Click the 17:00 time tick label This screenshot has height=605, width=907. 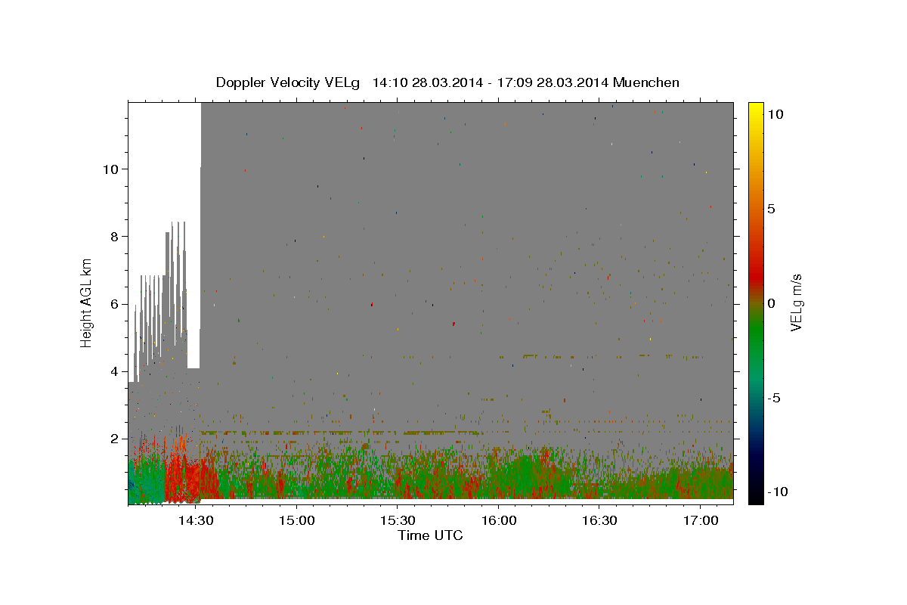point(701,521)
